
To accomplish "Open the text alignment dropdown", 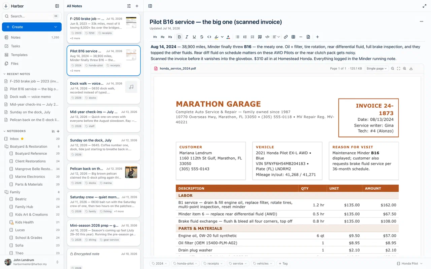I will point(276,37).
